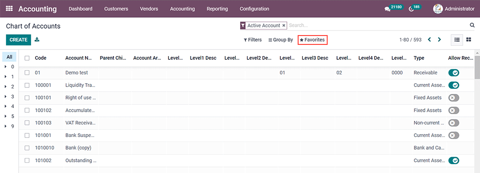This screenshot has width=480, height=173.
Task: Check the row for code 100001
Action: click(27, 85)
